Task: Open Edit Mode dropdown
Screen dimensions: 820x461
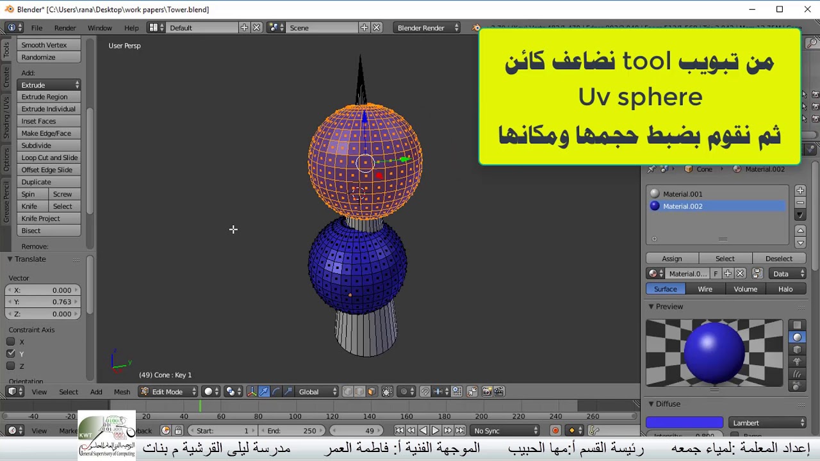Action: 168,391
